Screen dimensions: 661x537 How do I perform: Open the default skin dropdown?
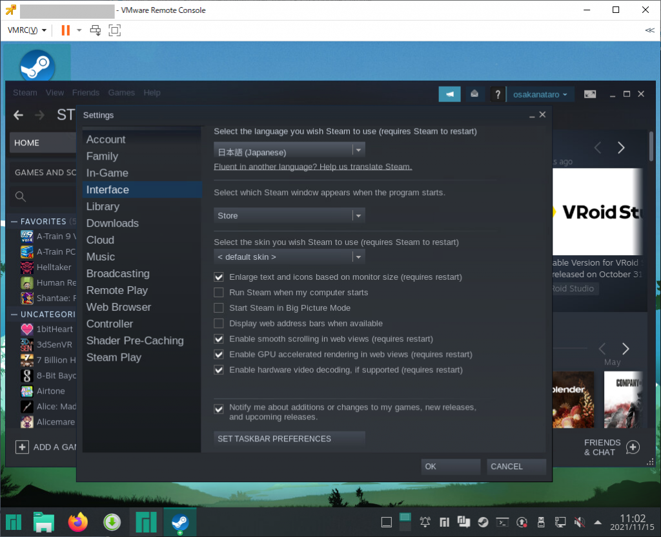(289, 257)
